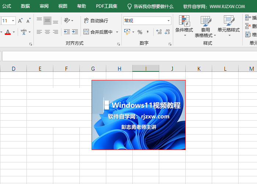Open accounting format dropdown arrow
This screenshot has height=184, width=257.
click(133, 32)
